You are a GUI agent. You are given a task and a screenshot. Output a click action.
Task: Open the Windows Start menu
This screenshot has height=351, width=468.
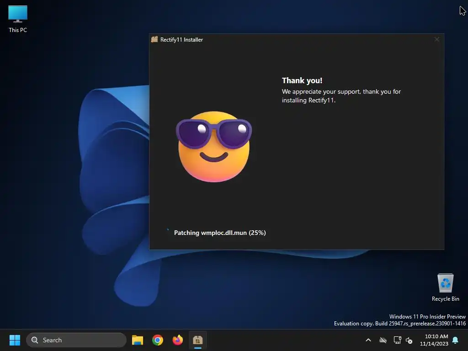click(15, 340)
